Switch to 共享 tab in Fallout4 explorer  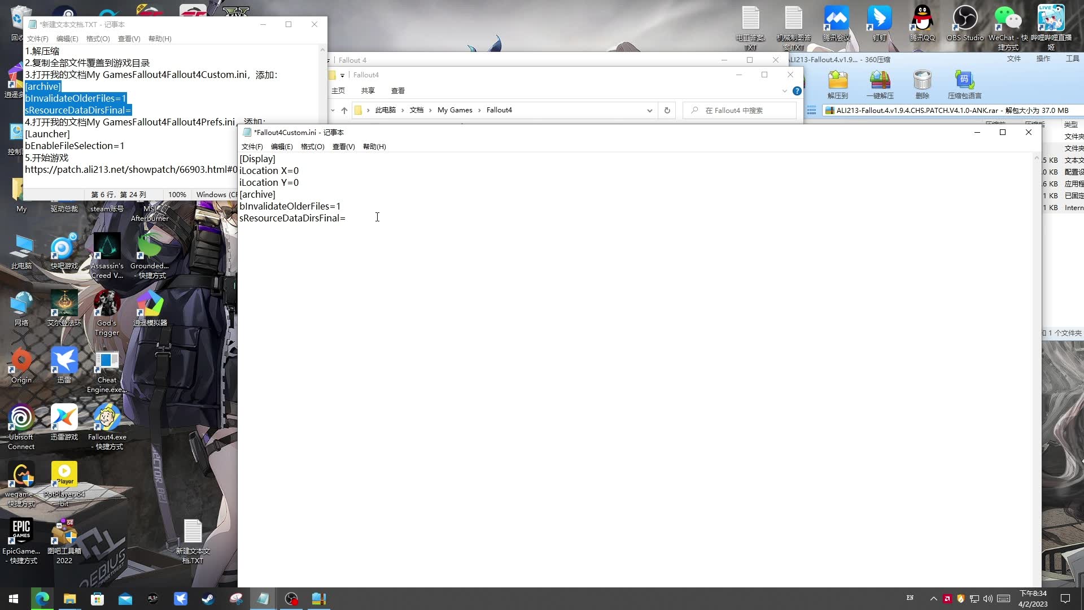(368, 90)
